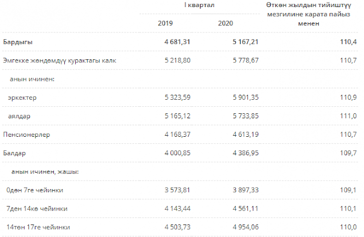Select the 2019 column header
364x237 pixels.
[x=165, y=23]
